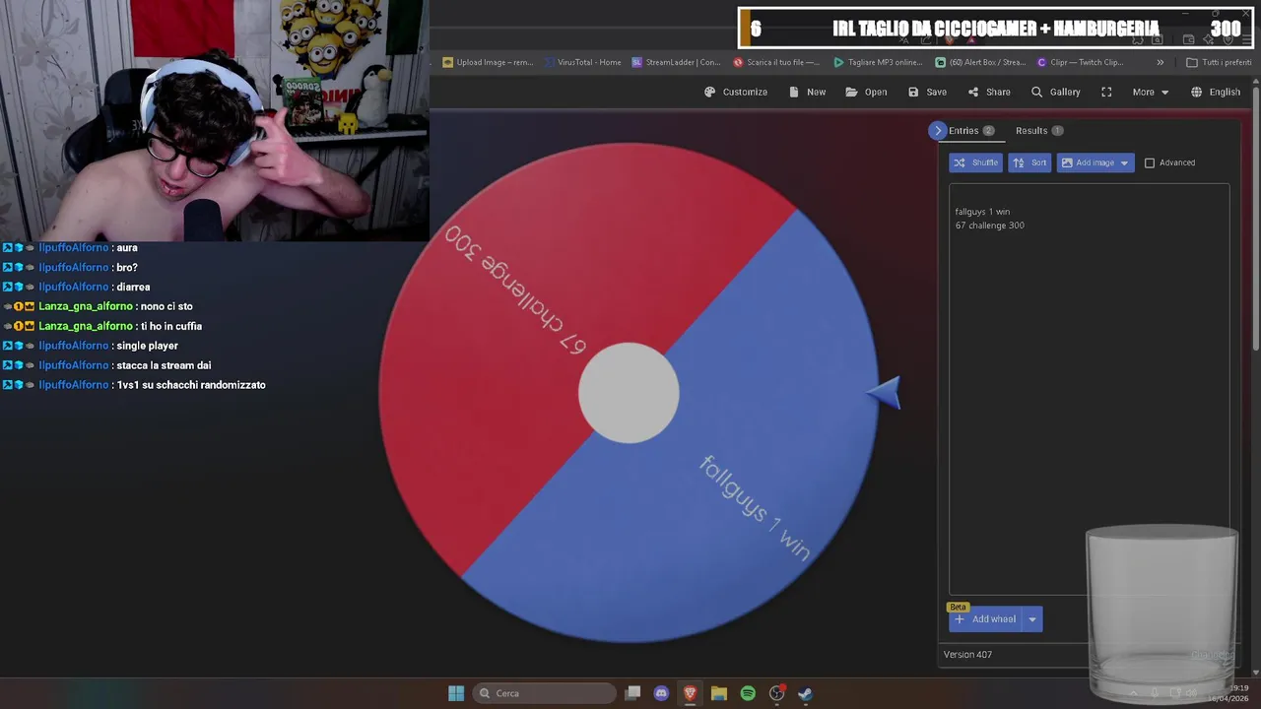Change language from English

tap(1216, 92)
